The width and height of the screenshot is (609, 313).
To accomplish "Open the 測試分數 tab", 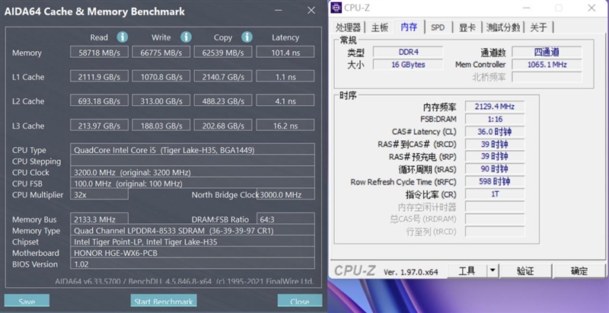I will [503, 27].
